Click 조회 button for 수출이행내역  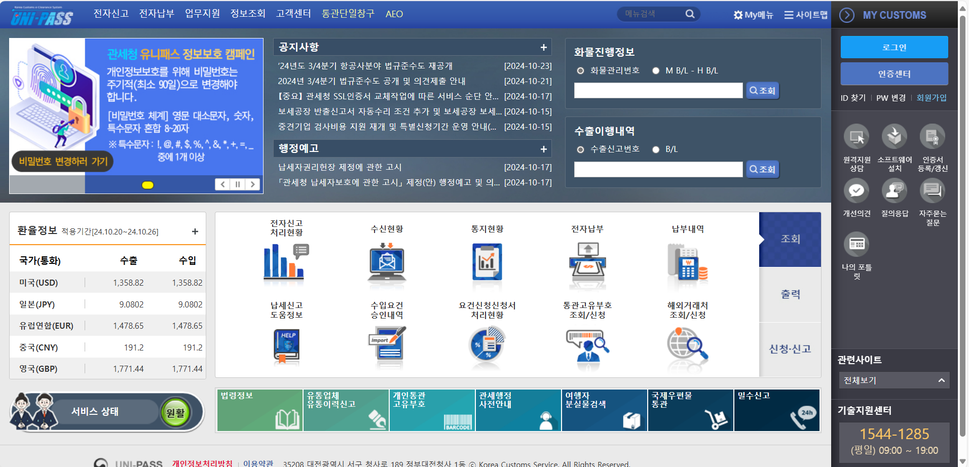click(x=762, y=169)
